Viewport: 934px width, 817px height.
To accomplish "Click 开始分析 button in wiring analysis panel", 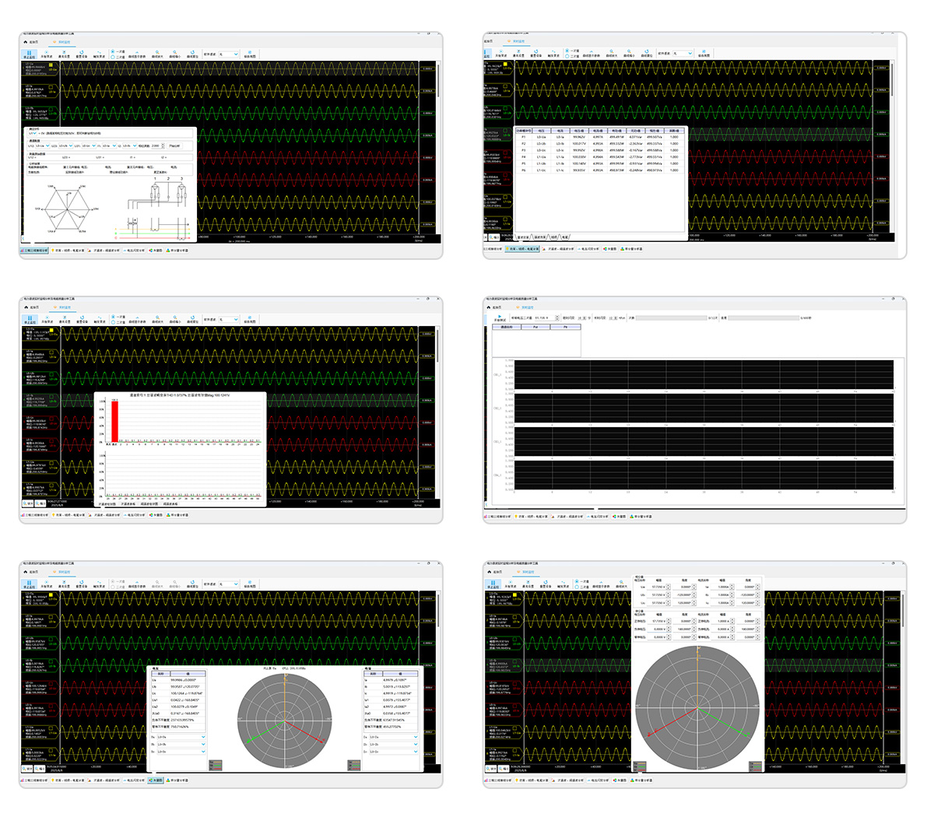I will coord(174,146).
